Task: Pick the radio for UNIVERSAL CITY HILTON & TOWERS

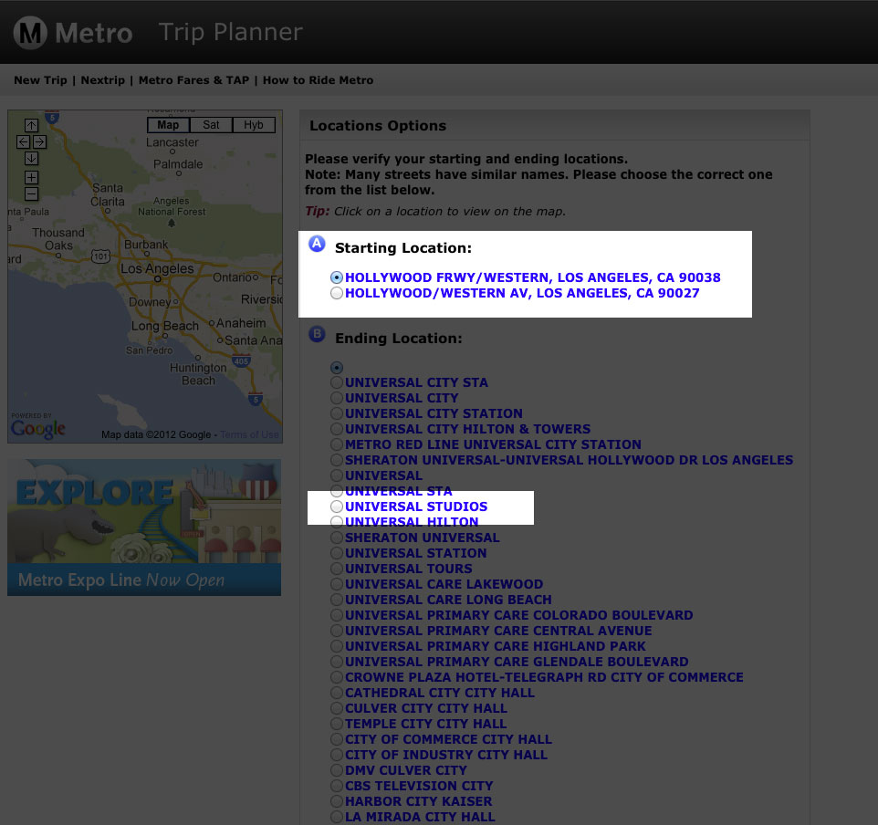Action: (x=337, y=429)
